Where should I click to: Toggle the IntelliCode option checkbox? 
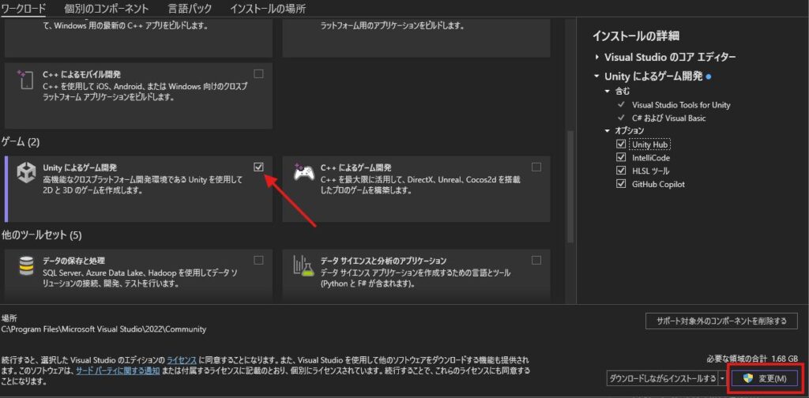tap(621, 157)
